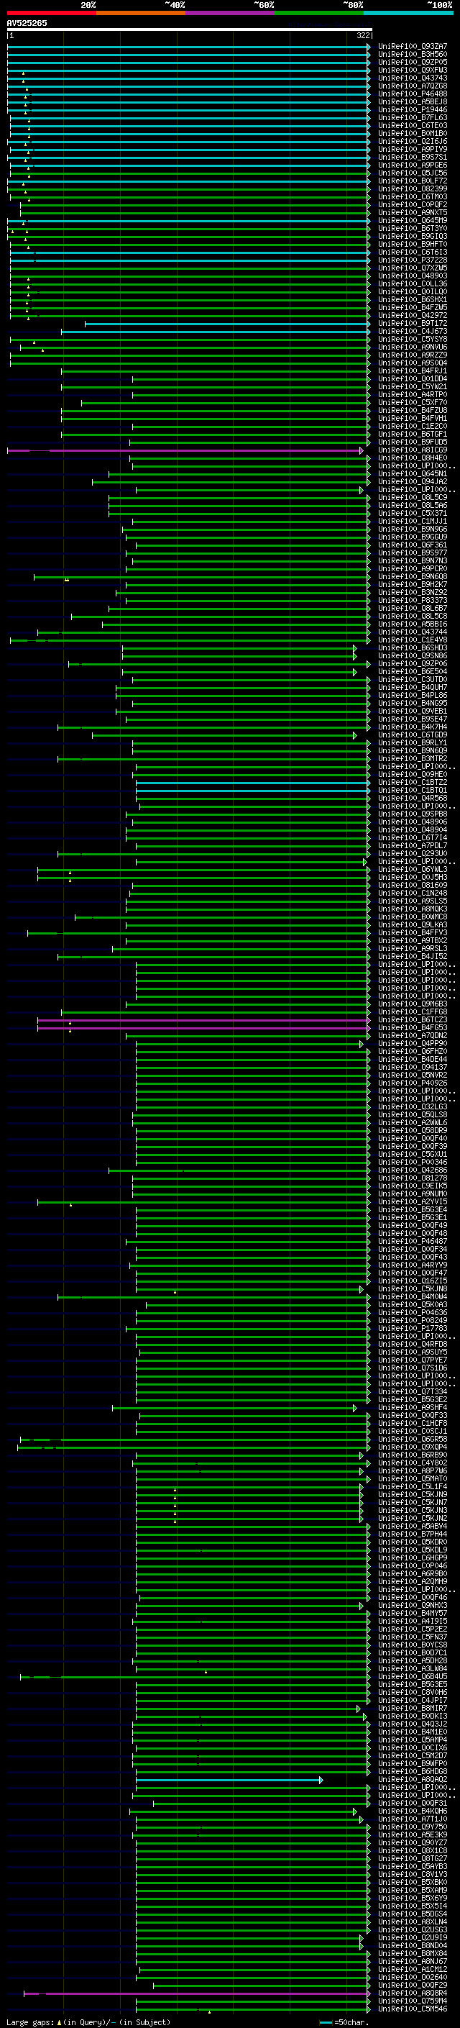460x2028 pixels.
Task: Click the query label AV525265
Action: click(27, 24)
